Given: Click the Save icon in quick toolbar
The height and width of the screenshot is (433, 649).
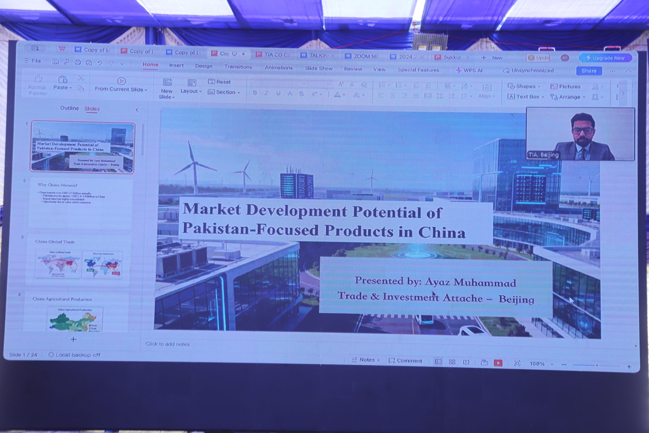Looking at the screenshot, I should pos(56,62).
